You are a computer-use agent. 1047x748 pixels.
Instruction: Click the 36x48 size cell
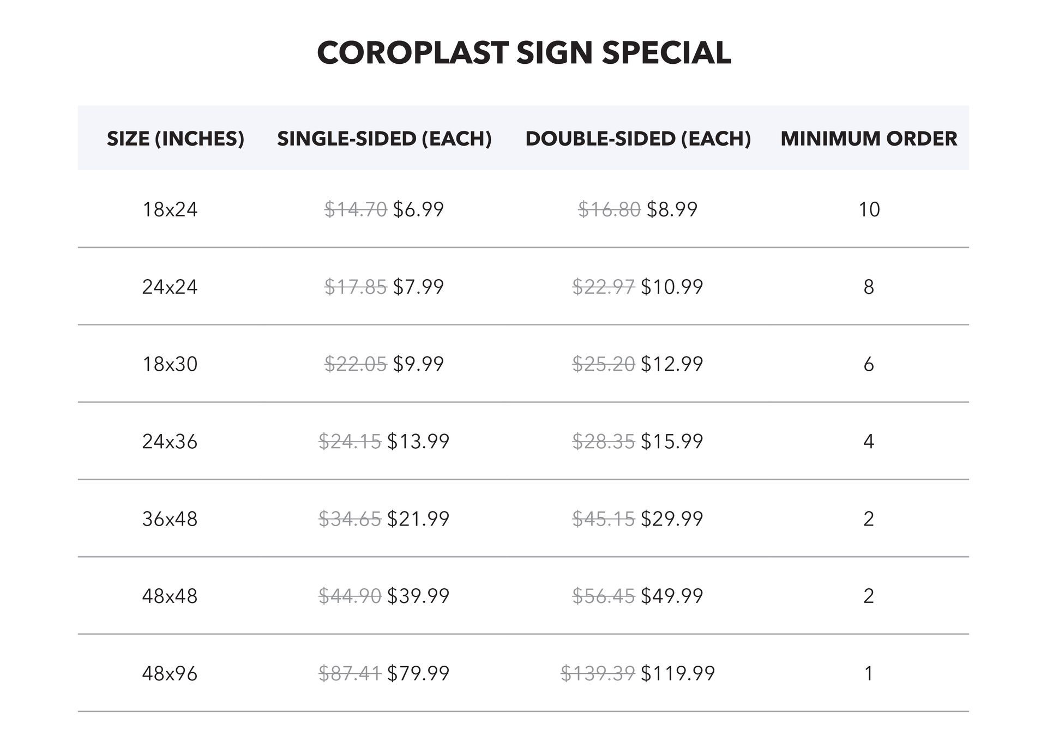170,519
